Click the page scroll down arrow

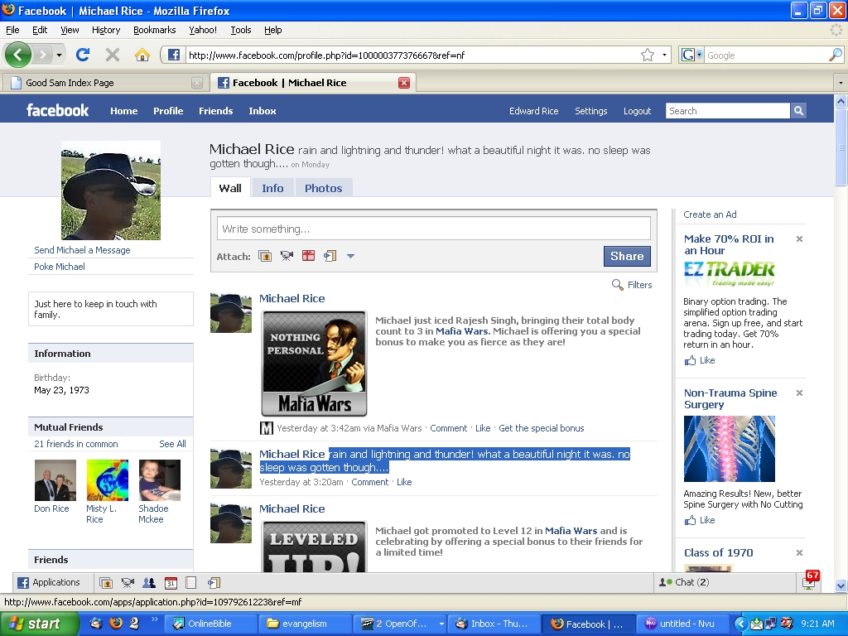[841, 585]
